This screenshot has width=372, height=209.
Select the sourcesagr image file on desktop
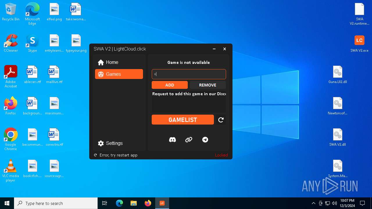[54, 169]
